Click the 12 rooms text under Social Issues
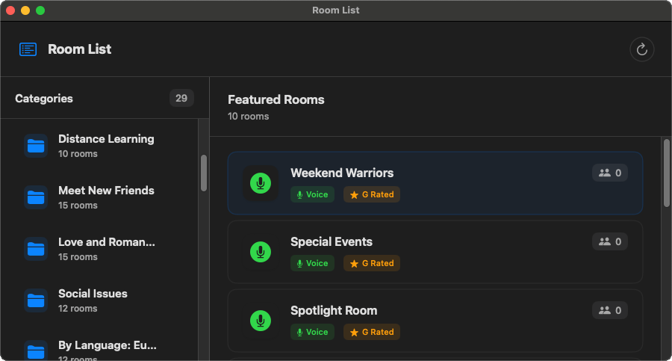Viewport: 672px width, 361px height. (x=78, y=308)
